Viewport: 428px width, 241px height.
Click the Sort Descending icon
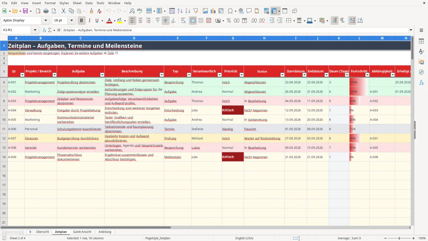coord(188,11)
